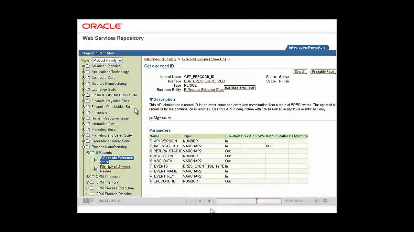
Task: Click the playback progress bar
Action: click(x=249, y=201)
